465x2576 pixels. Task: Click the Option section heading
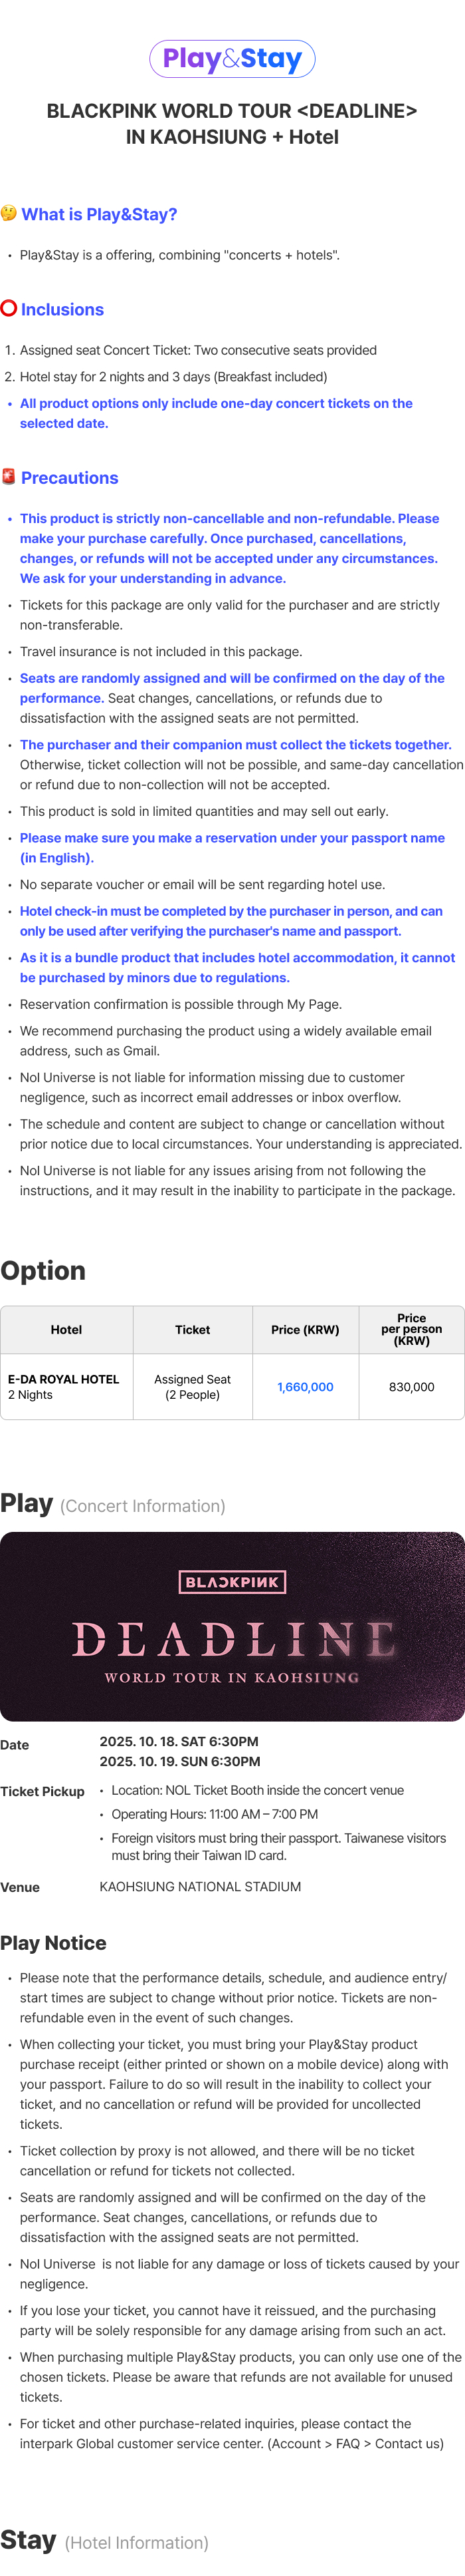click(43, 1270)
